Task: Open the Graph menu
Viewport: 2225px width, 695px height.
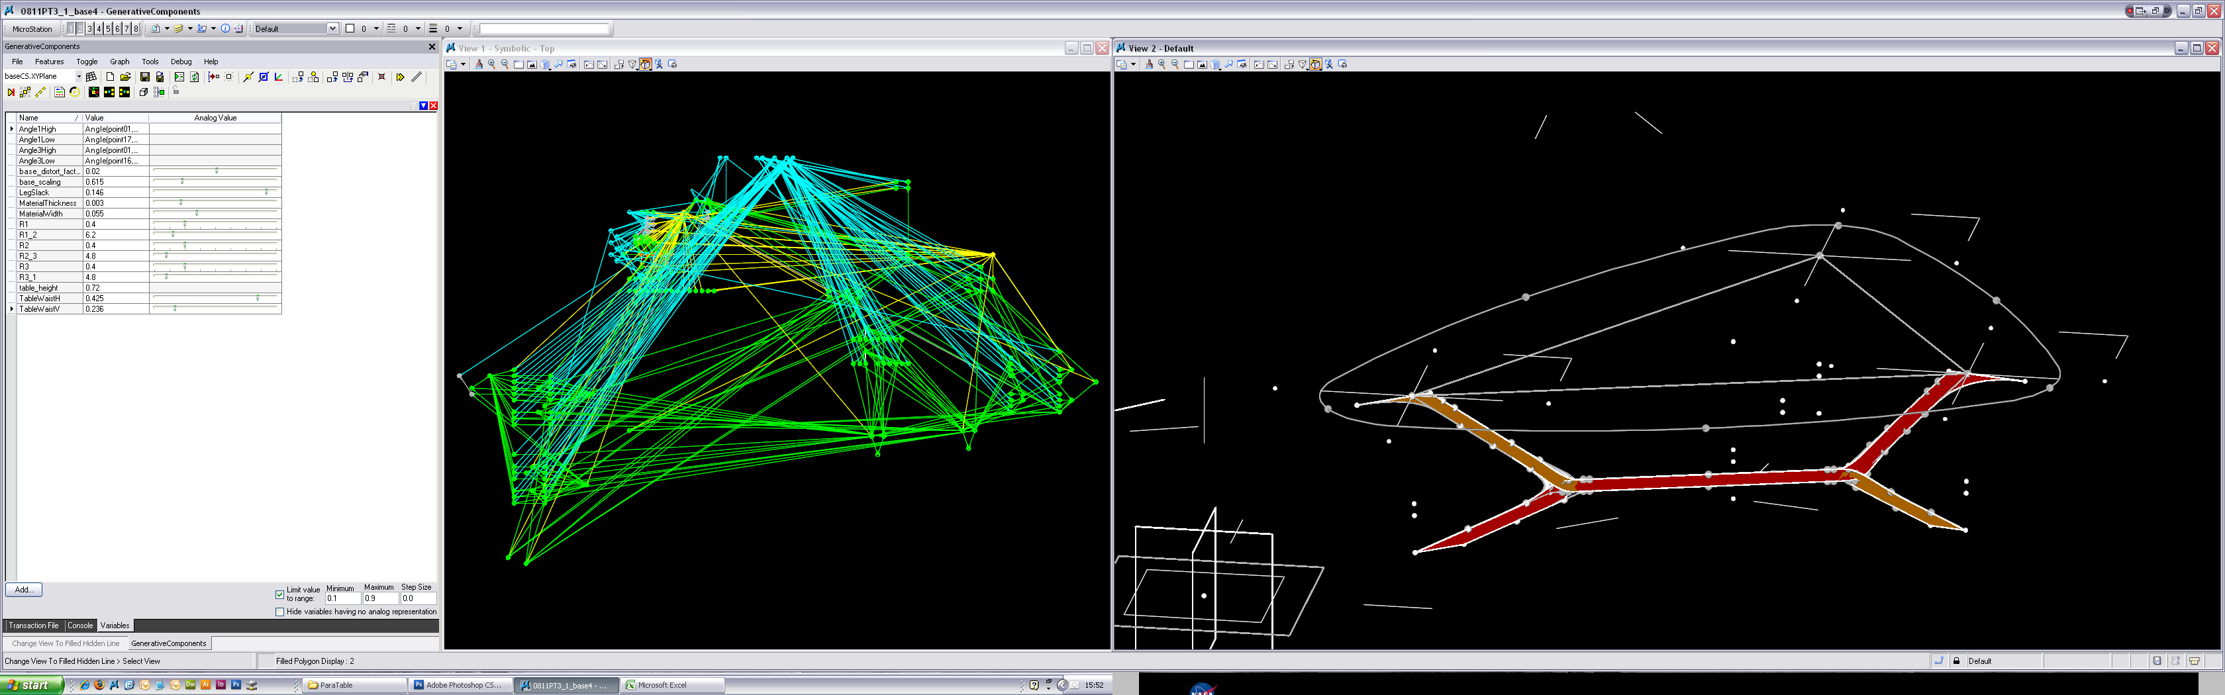Action: pyautogui.click(x=120, y=62)
